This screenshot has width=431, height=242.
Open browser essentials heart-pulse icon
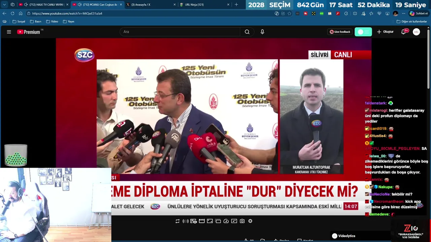point(379,13)
